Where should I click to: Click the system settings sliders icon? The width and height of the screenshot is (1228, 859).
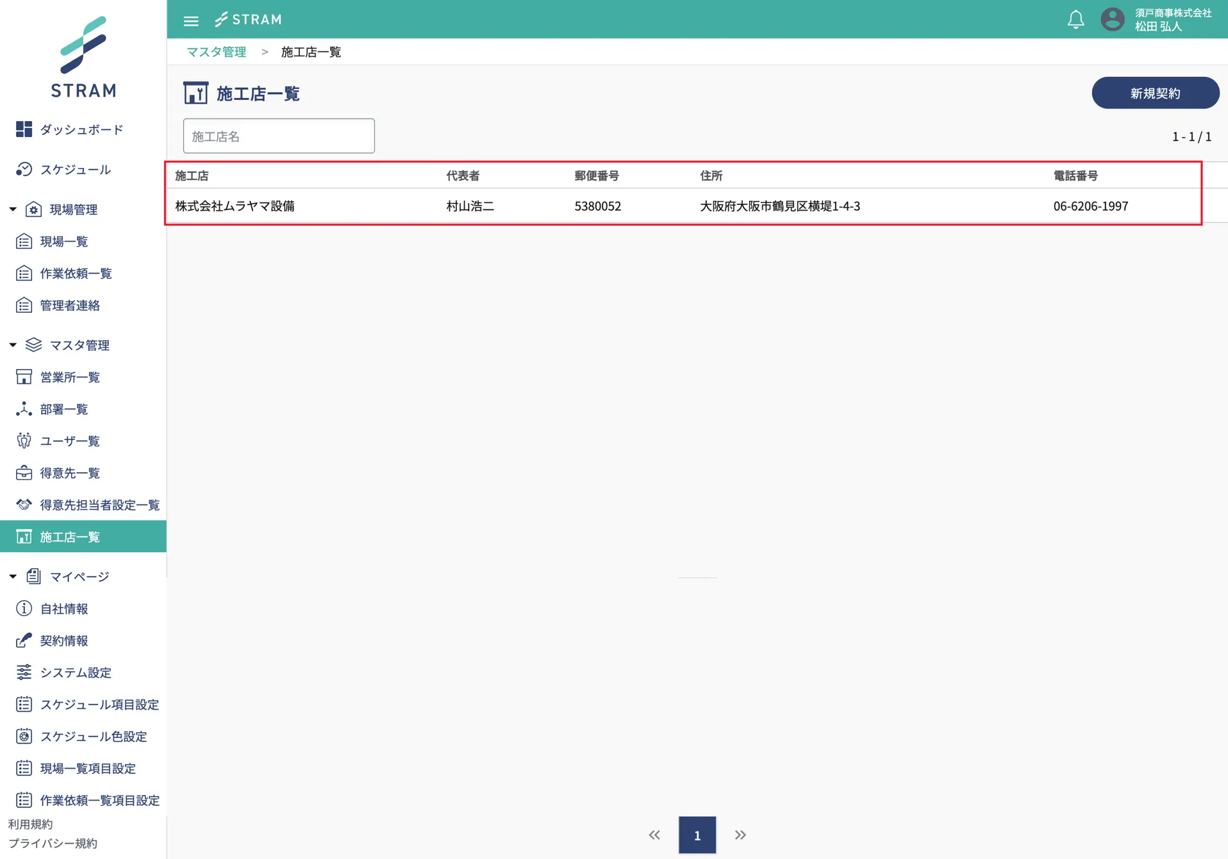coord(24,673)
